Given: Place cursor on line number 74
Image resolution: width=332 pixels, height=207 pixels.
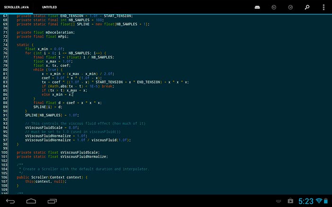Looking at the screenshot, I should 5,45.
